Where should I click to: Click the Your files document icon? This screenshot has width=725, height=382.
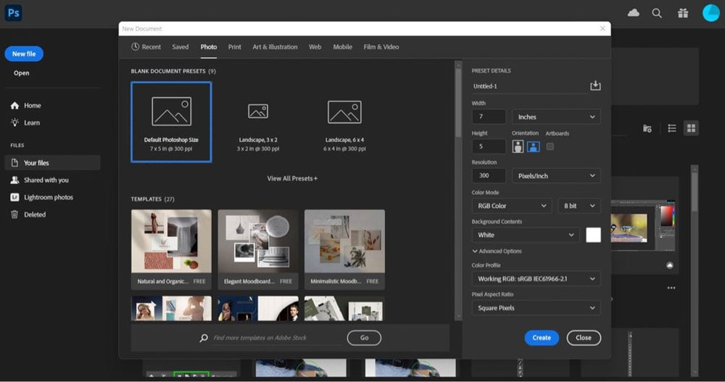(x=14, y=163)
